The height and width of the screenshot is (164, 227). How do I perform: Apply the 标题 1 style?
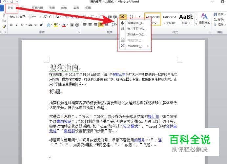tap(186, 20)
